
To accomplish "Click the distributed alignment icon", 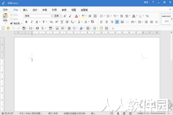I will coord(122,22).
